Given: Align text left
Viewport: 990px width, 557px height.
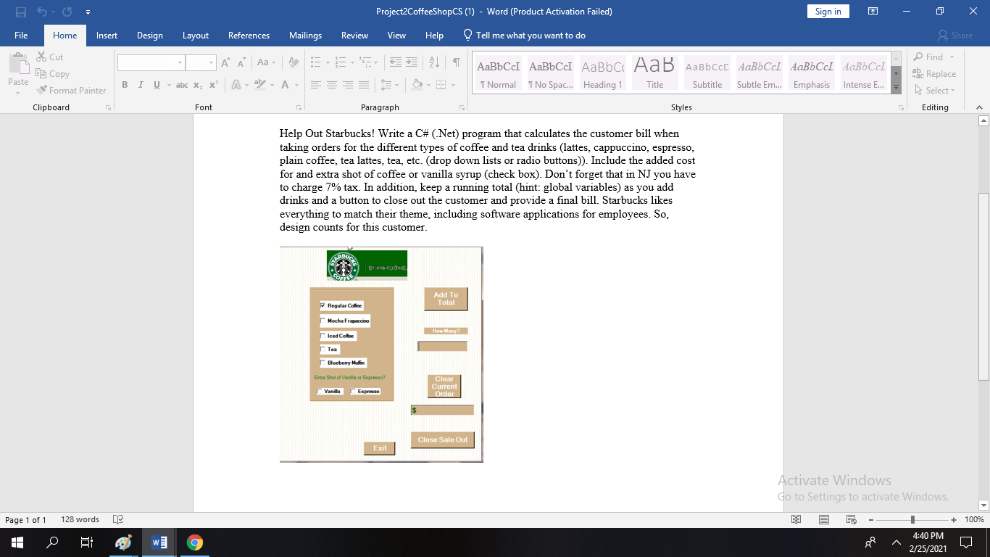Looking at the screenshot, I should pos(316,85).
